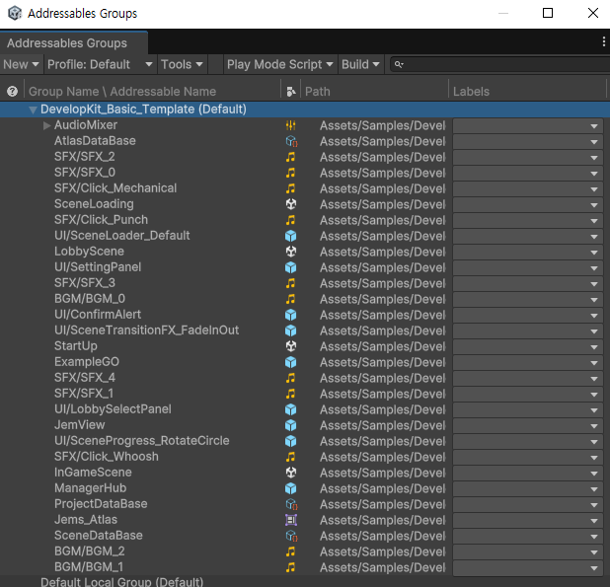This screenshot has width=610, height=587.
Task: Click the AtlasDataBase scriptable object icon
Action: click(291, 141)
